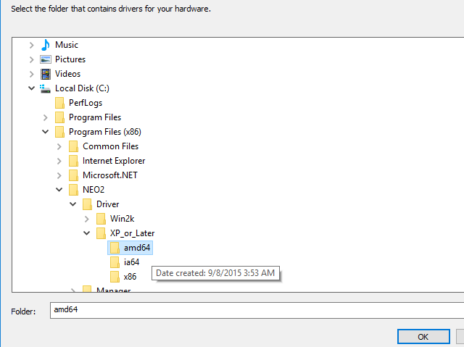This screenshot has height=347, width=464.
Task: Collapse the Program Files (x86) node
Action: [46, 132]
